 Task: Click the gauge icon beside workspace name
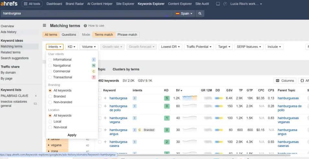tap(225, 4)
